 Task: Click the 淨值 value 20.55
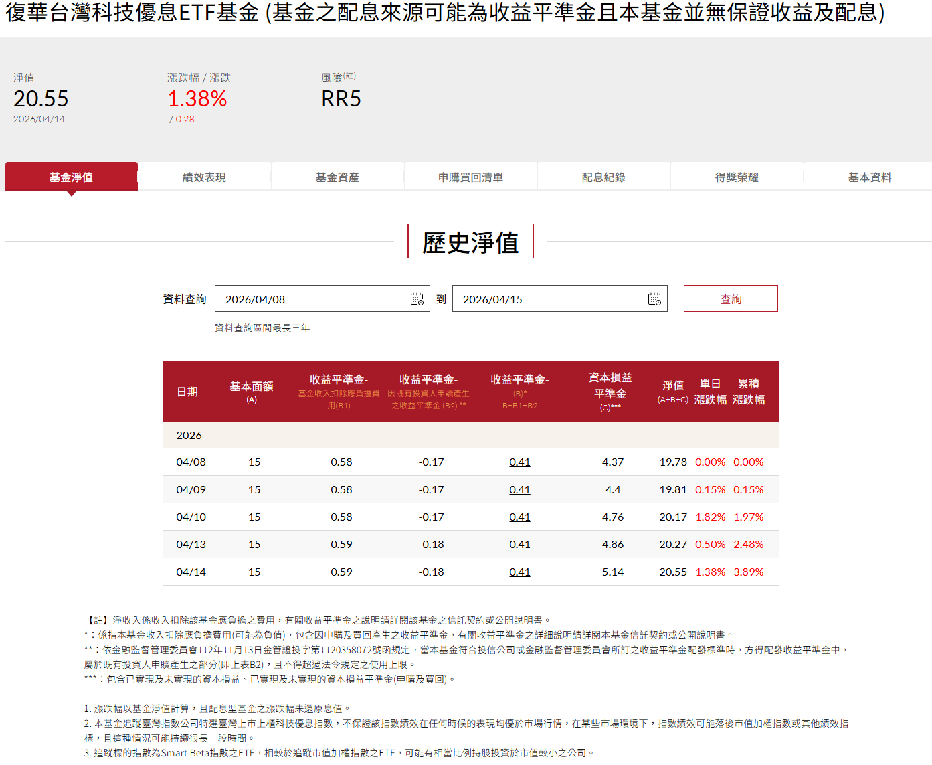[x=40, y=99]
